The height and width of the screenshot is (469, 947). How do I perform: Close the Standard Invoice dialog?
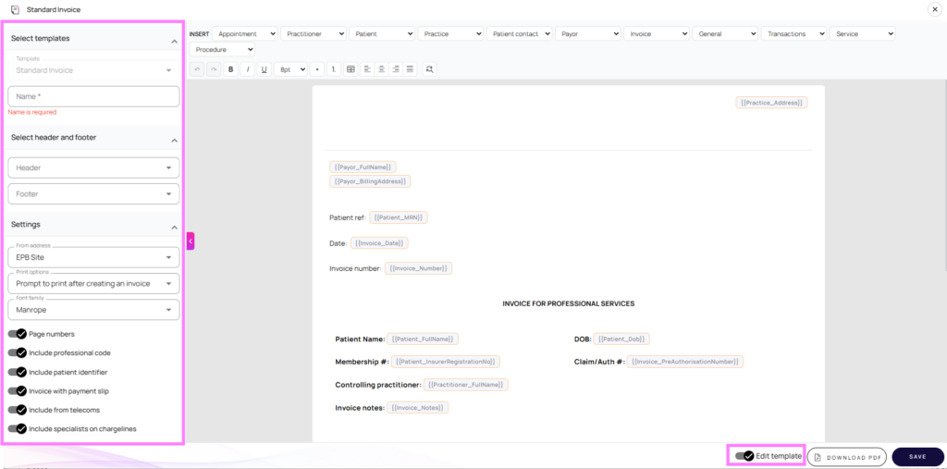click(x=935, y=9)
